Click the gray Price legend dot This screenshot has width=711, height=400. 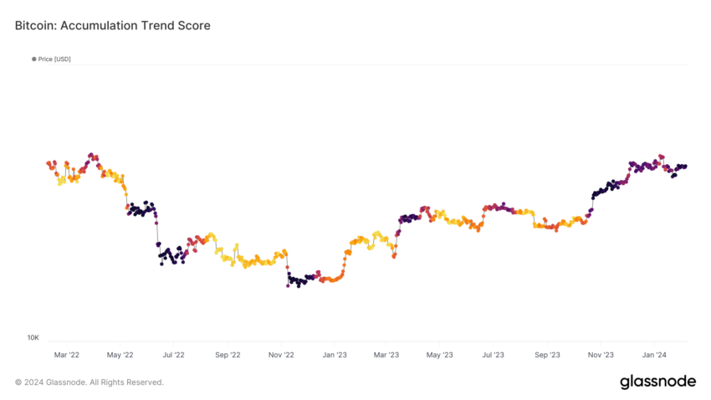click(x=34, y=59)
